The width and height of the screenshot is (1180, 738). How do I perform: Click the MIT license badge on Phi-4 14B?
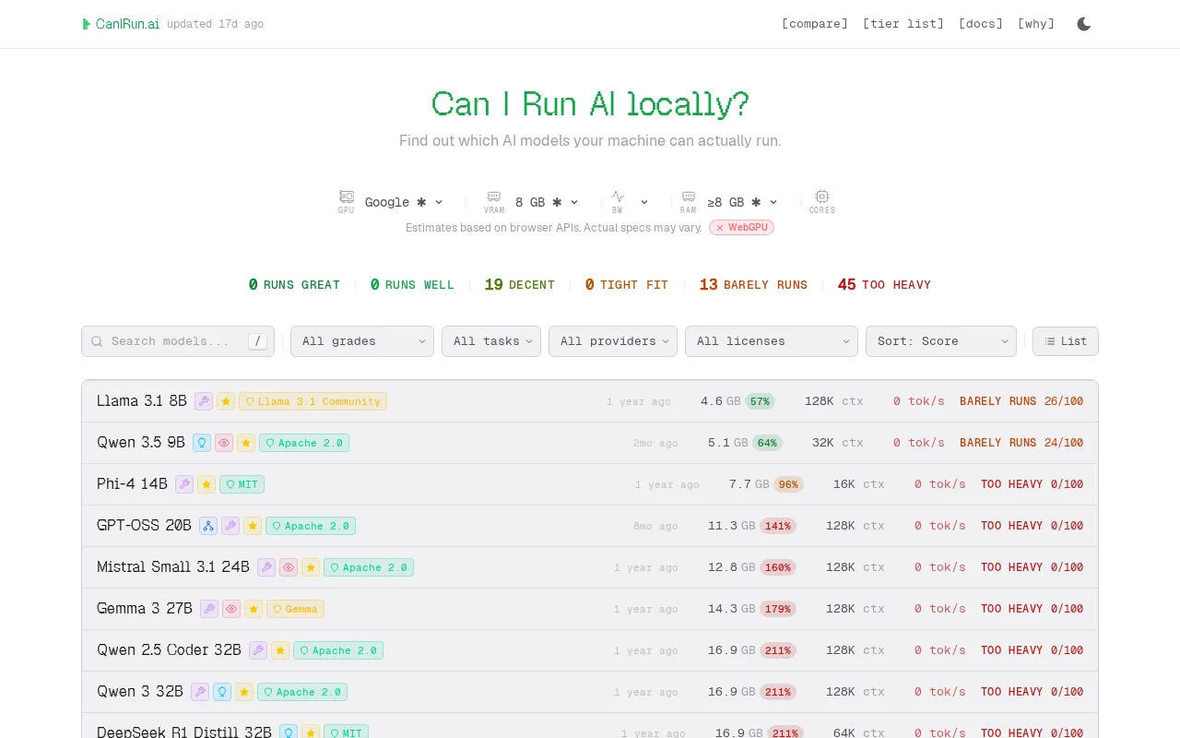coord(242,484)
